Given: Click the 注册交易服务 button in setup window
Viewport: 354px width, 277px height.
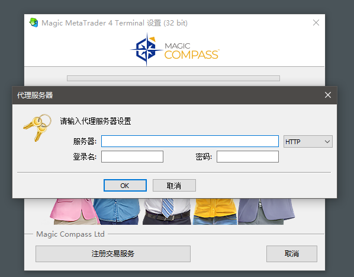Looking at the screenshot, I should [x=113, y=254].
